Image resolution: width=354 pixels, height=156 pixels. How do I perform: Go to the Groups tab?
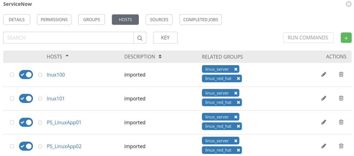coord(92,20)
